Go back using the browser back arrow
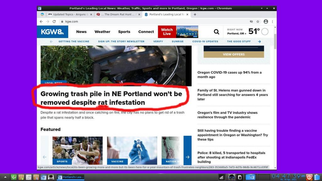The height and width of the screenshot is (181, 322). tap(41, 22)
